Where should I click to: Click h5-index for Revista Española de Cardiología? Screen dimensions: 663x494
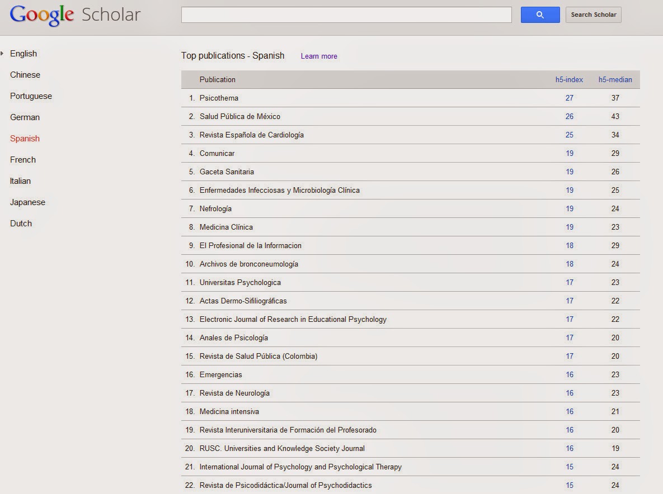pos(569,135)
